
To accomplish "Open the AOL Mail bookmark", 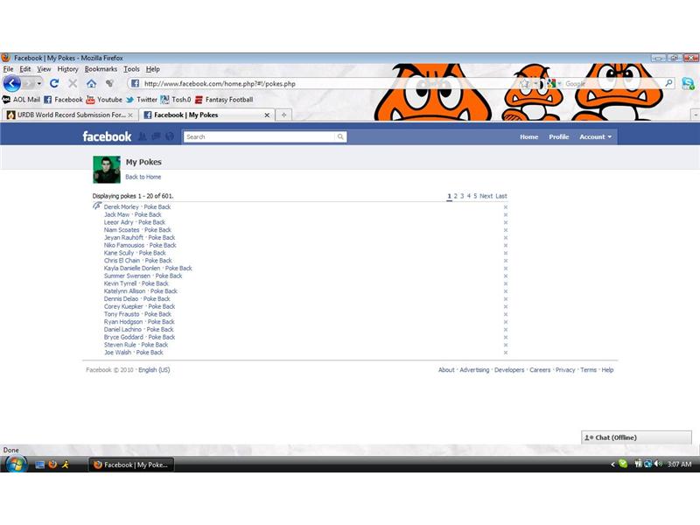I will 26,99.
